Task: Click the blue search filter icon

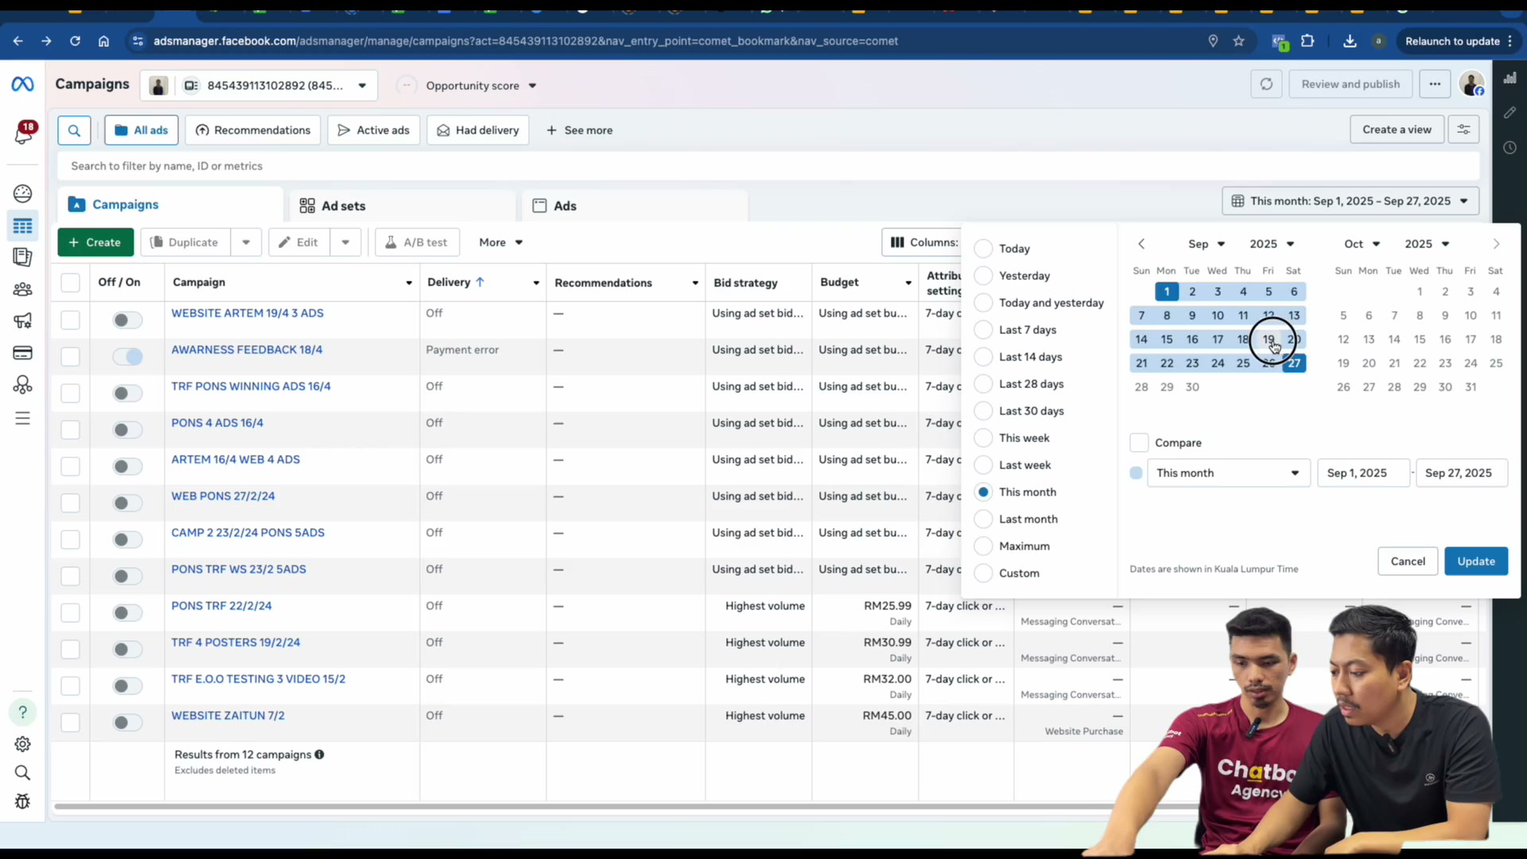Action: coord(74,130)
